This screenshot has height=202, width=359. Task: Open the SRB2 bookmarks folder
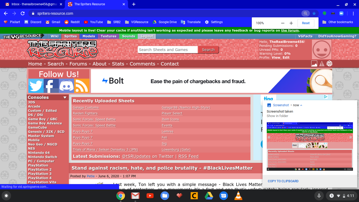(114, 22)
